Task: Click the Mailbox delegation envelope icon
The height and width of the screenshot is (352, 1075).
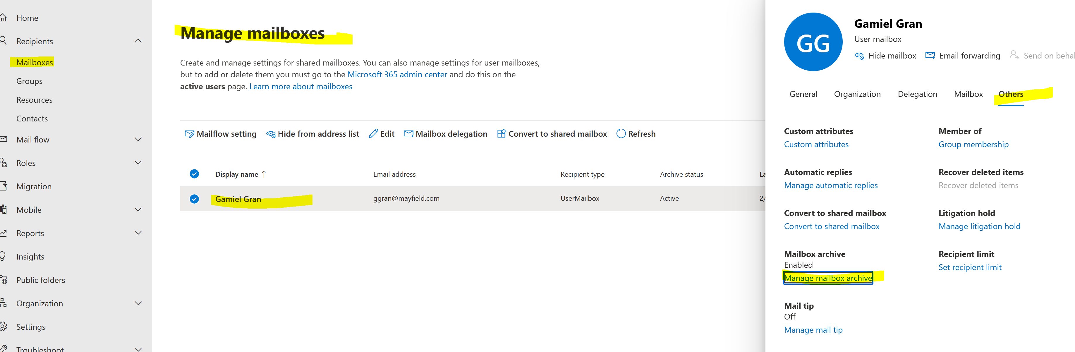Action: (x=408, y=134)
